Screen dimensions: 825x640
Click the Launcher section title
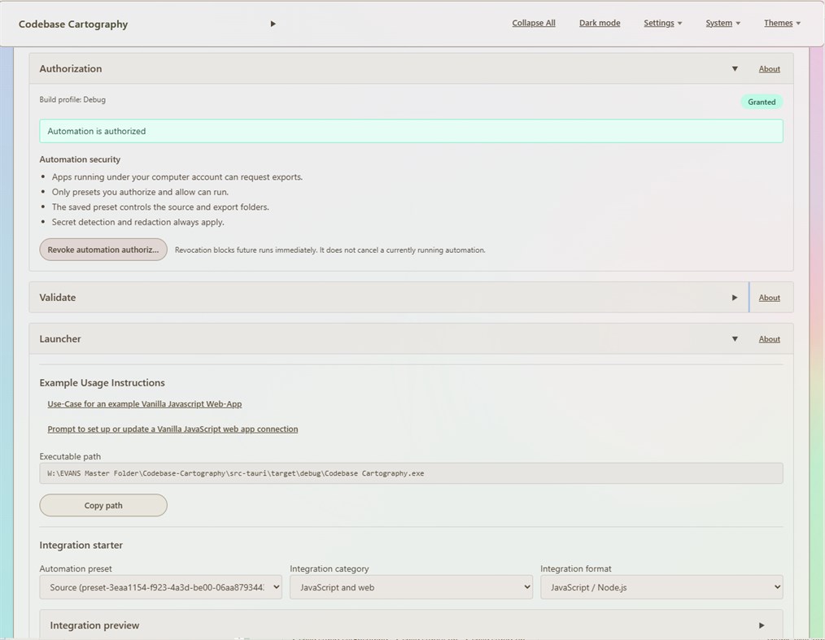[60, 339]
